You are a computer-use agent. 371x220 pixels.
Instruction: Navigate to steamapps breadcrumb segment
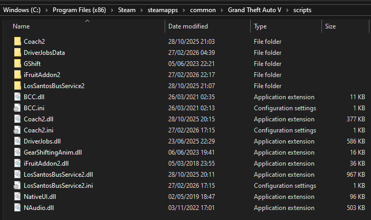tap(163, 10)
